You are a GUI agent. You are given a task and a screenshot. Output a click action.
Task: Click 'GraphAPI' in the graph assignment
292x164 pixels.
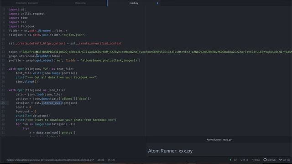point(43,56)
